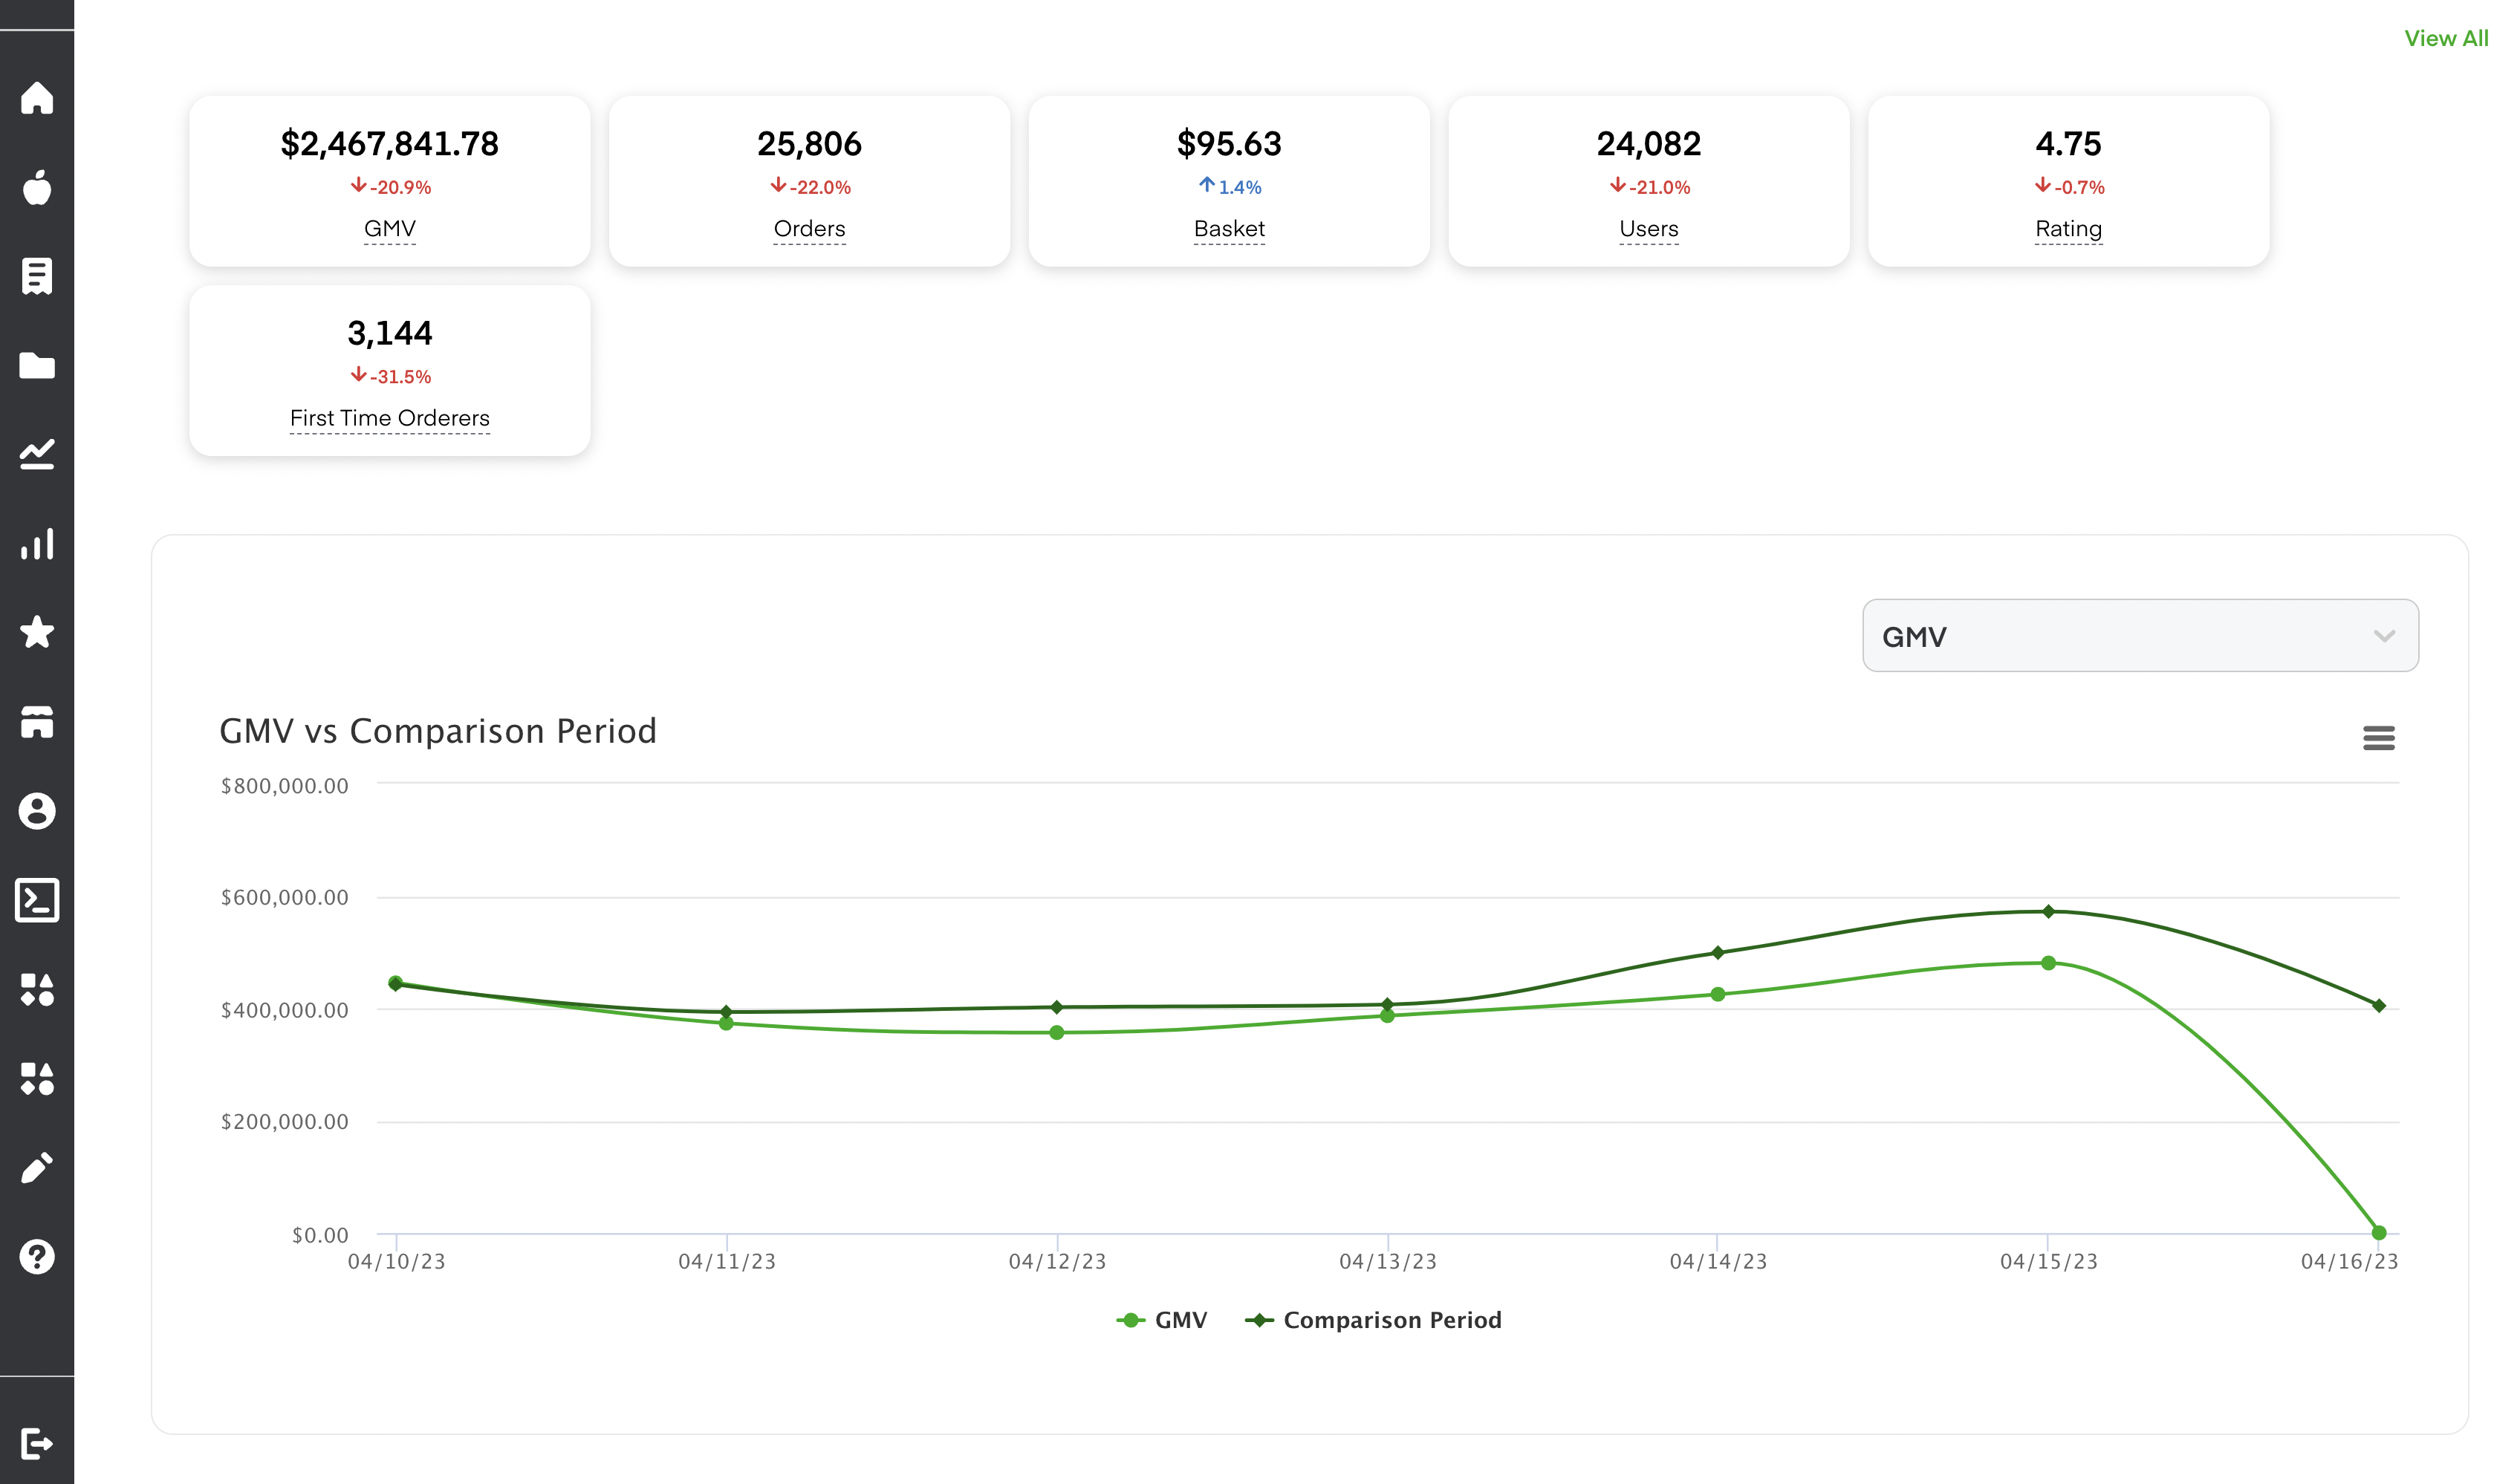Open the bar chart reports icon
This screenshot has width=2520, height=1484.
pyautogui.click(x=39, y=542)
